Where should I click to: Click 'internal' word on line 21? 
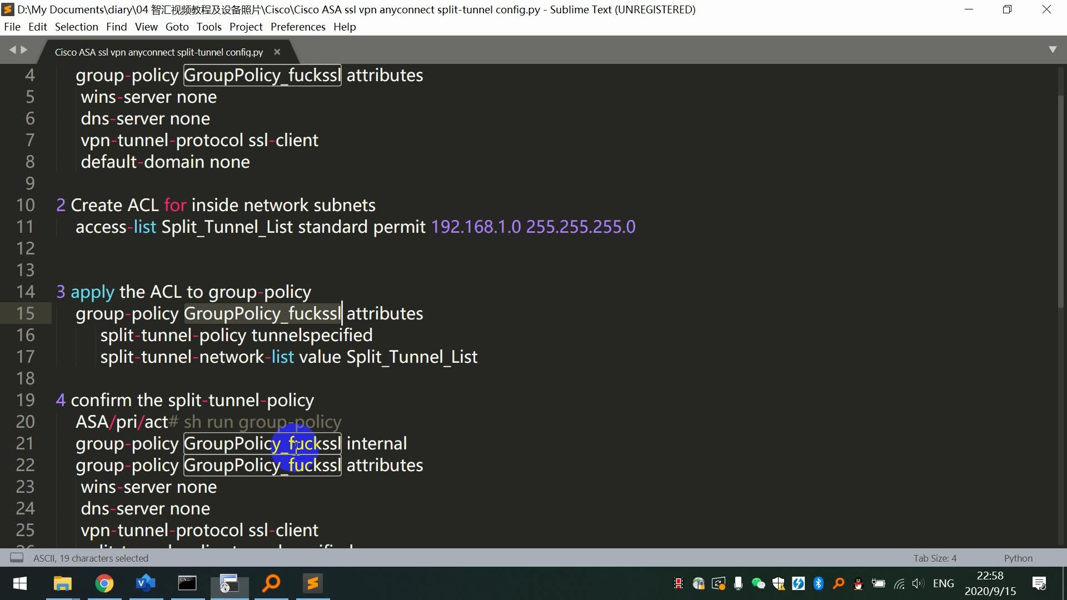tap(377, 443)
